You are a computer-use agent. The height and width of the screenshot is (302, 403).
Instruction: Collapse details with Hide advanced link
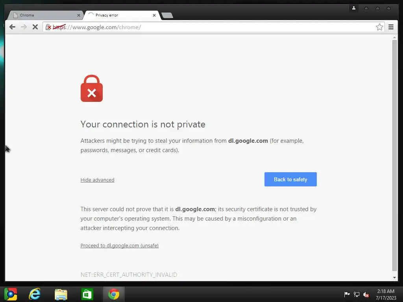(x=98, y=180)
